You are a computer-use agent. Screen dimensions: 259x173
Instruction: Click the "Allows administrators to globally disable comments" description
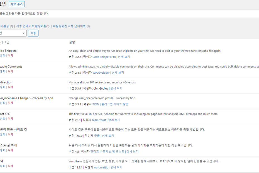pyautogui.click(x=164, y=67)
